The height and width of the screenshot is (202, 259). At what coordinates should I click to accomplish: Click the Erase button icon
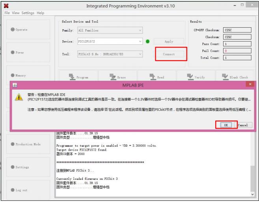[113, 77]
